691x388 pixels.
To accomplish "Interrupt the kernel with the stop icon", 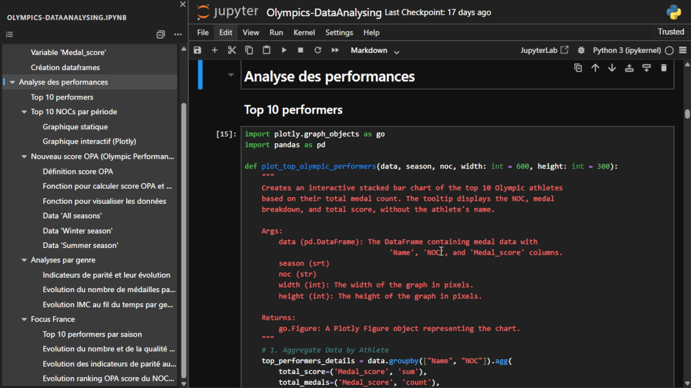I will [x=301, y=50].
